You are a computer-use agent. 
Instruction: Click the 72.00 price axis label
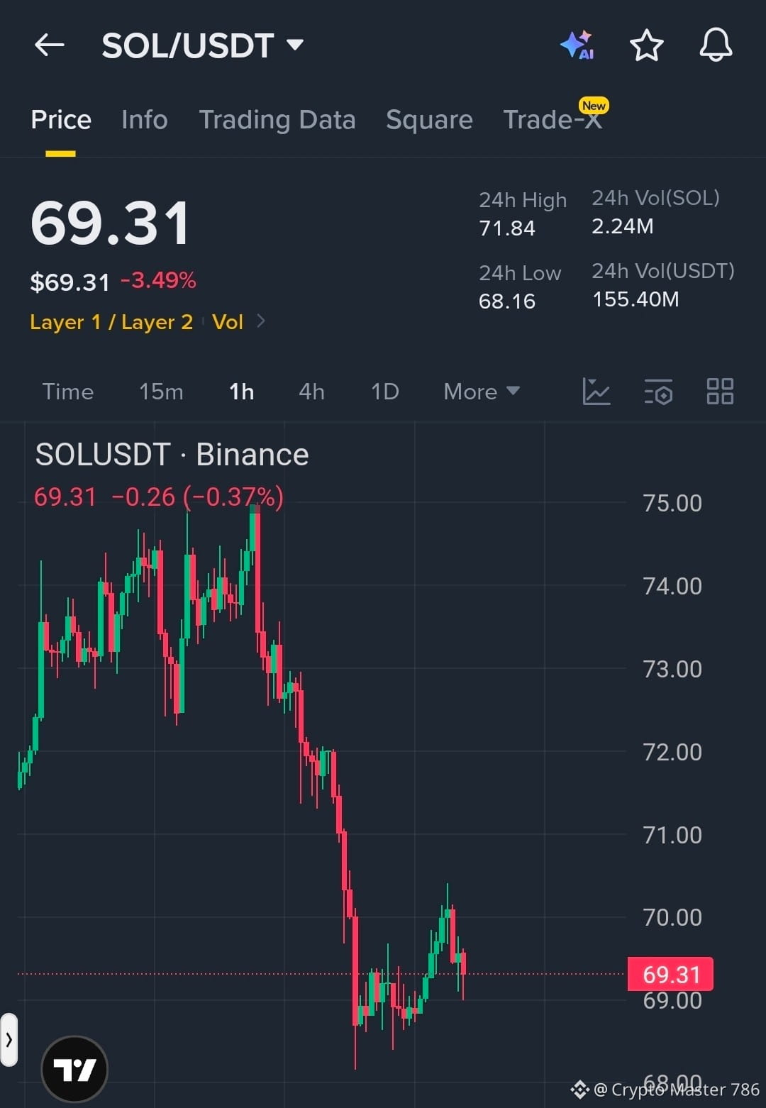point(672,752)
